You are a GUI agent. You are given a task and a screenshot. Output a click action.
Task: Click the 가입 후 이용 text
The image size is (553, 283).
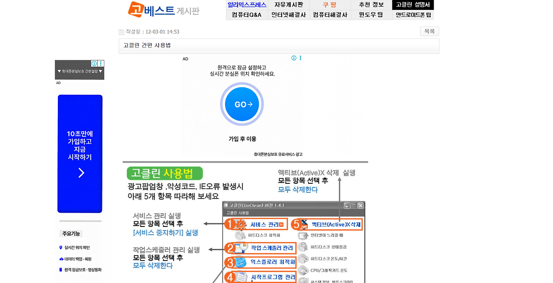point(242,139)
